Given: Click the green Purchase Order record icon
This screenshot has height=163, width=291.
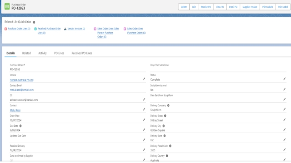Looking at the screenshot, I should click(7, 6).
